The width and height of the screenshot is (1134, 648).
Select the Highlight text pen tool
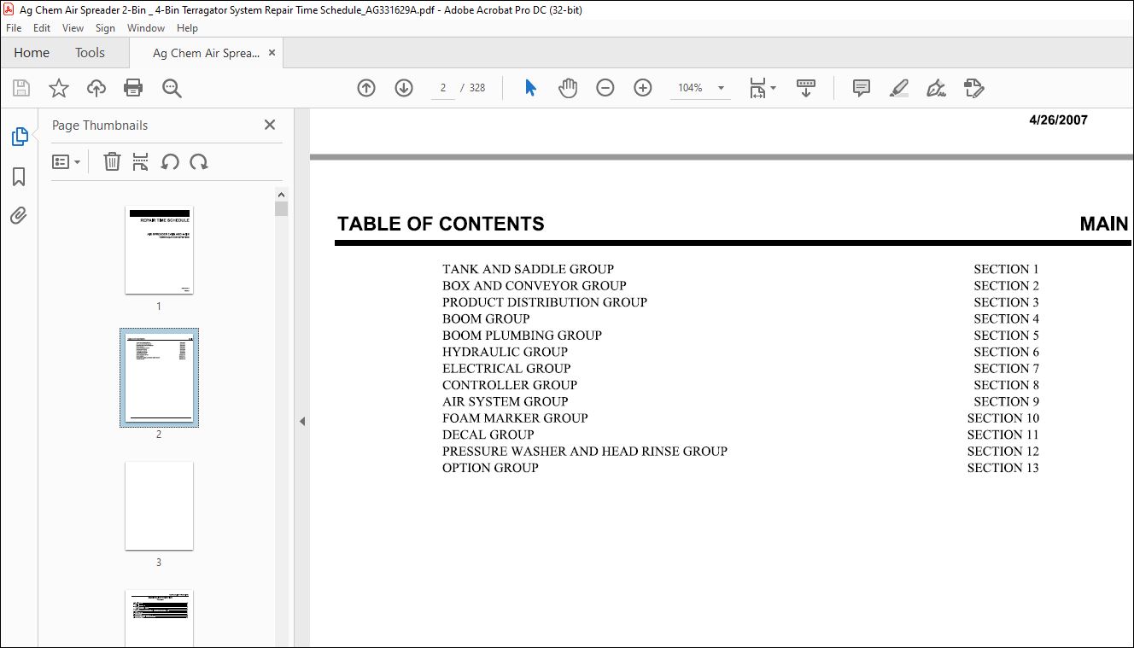tap(898, 88)
